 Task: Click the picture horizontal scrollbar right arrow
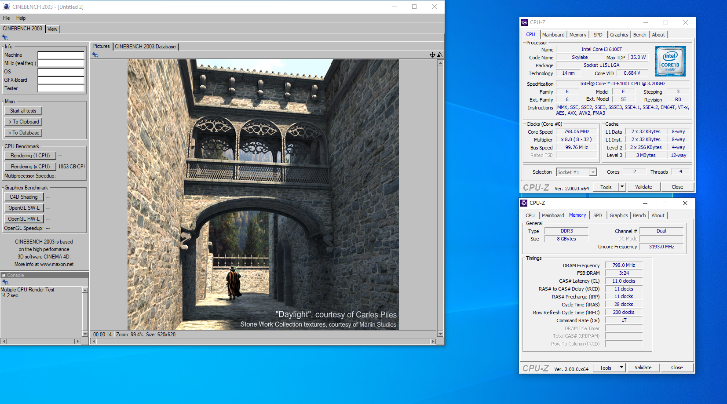[433, 341]
